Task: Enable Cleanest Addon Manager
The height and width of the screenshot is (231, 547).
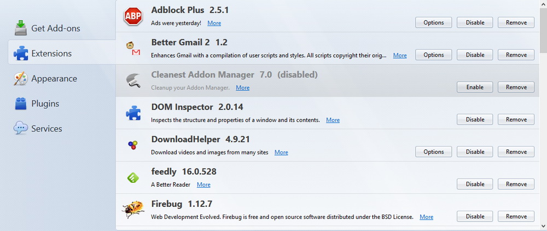Action: [x=475, y=87]
